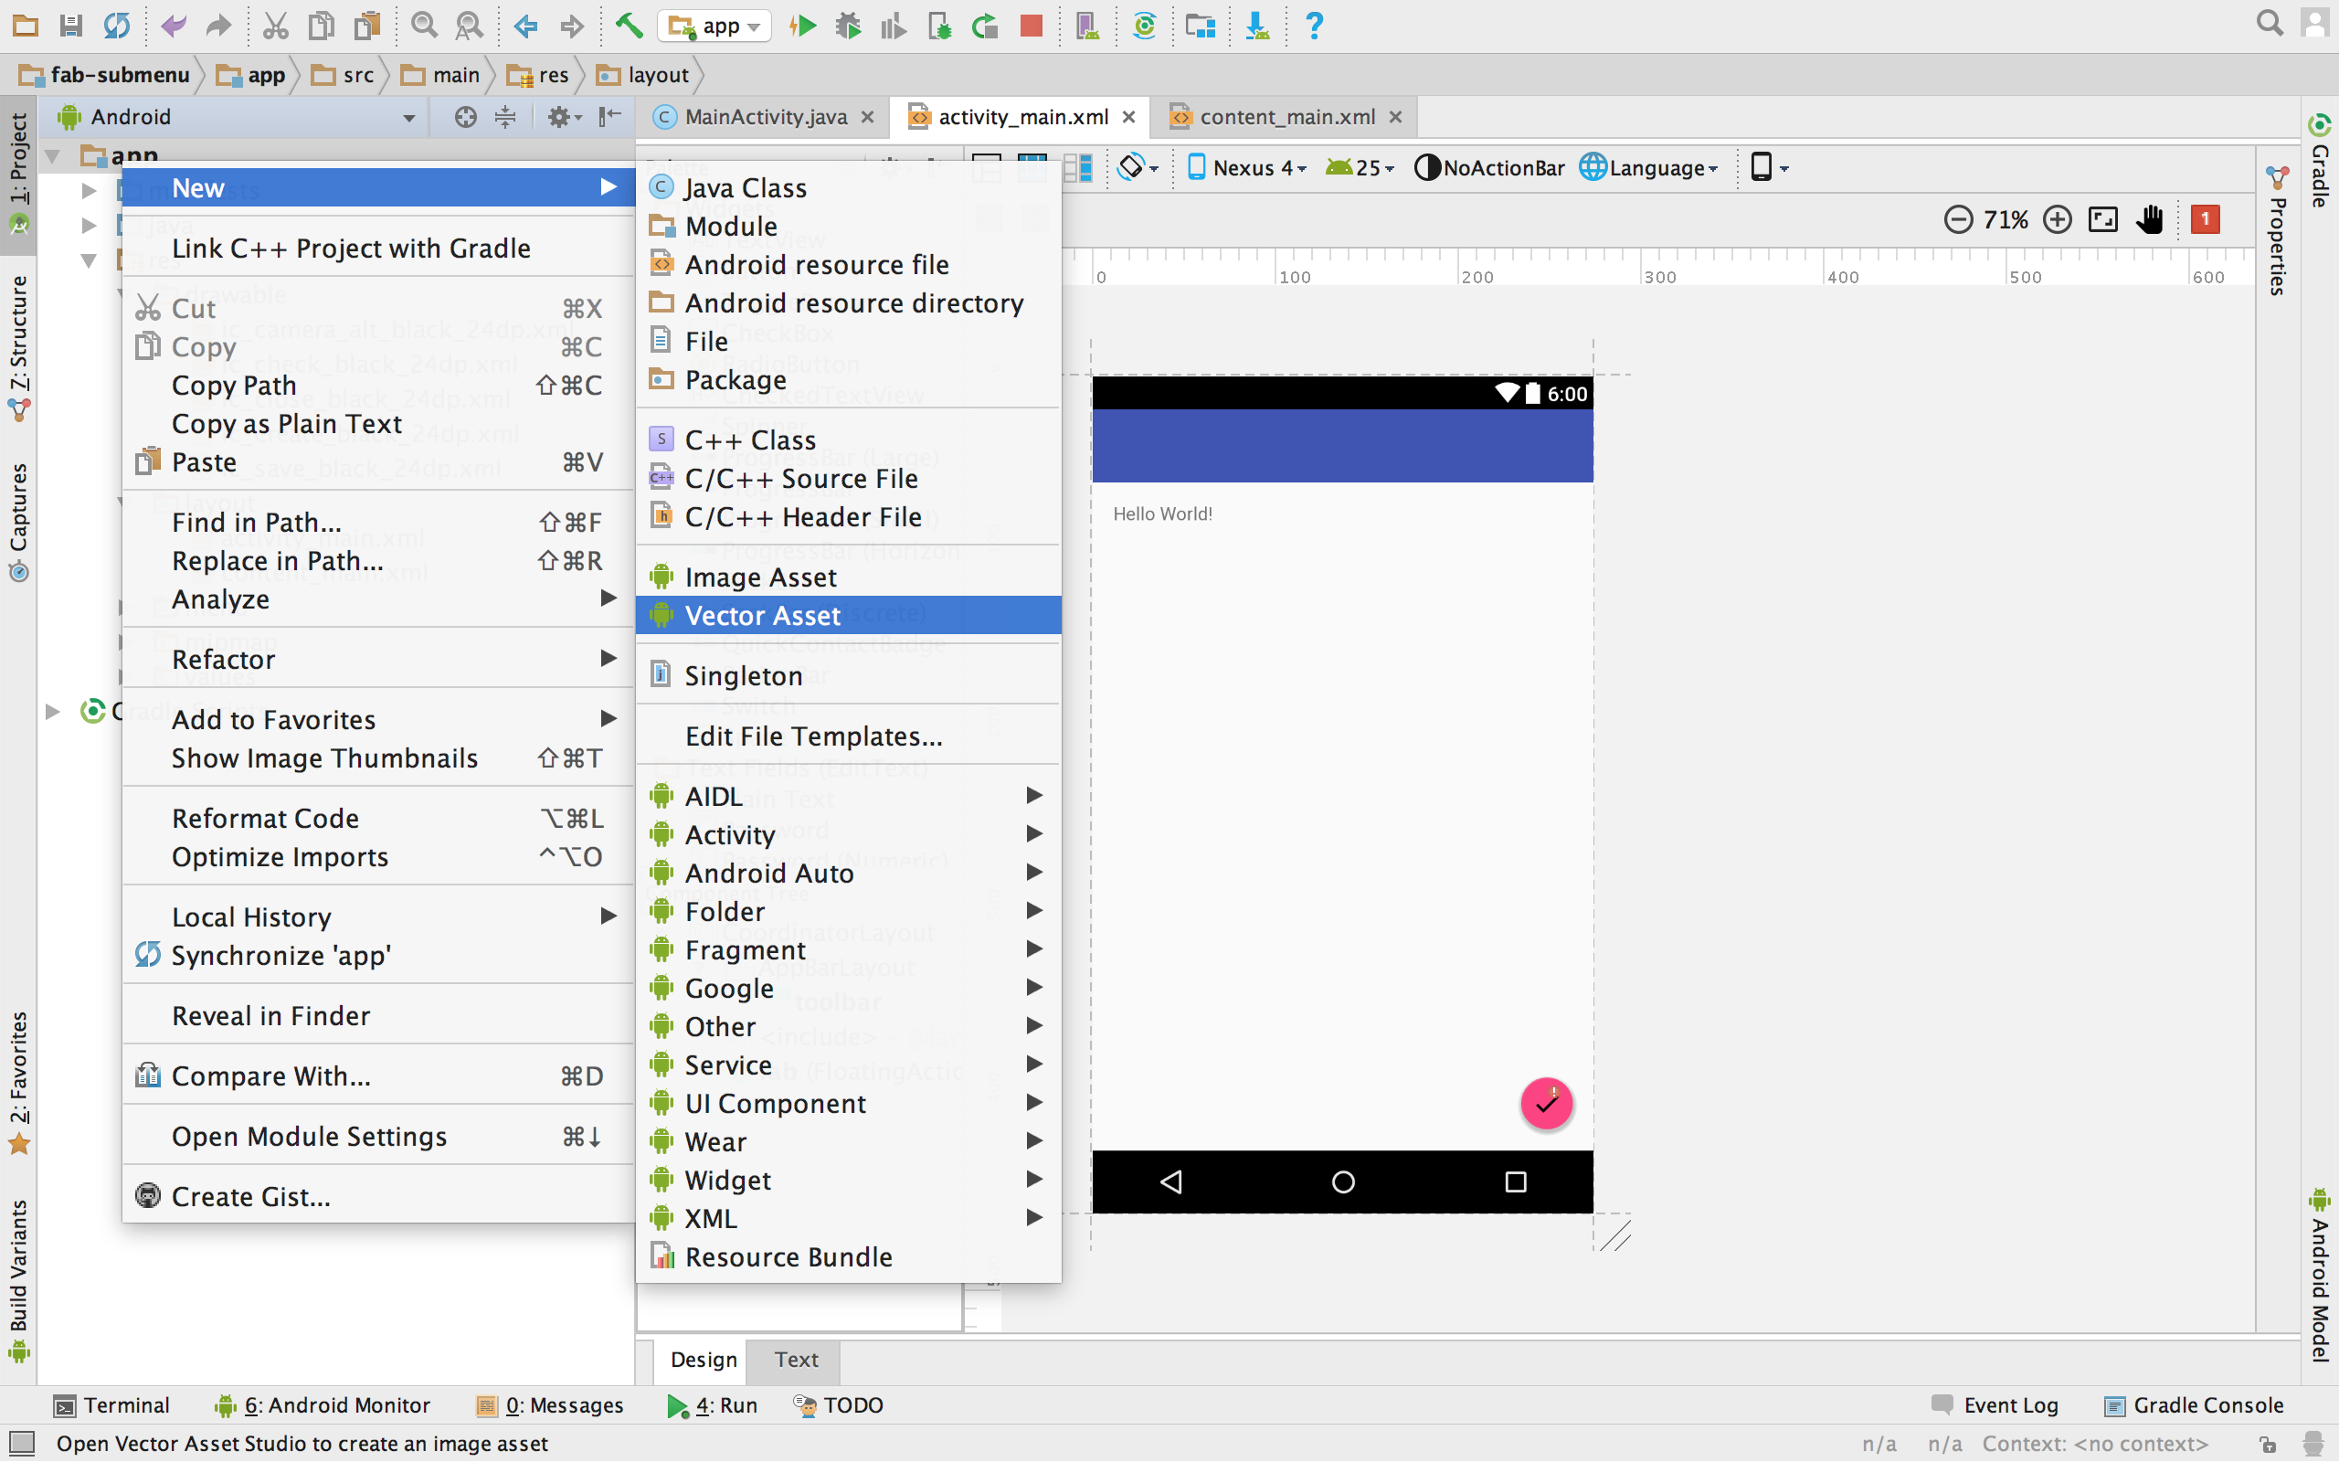Click the Make Project hammer icon
2339x1462 pixels.
click(x=630, y=26)
